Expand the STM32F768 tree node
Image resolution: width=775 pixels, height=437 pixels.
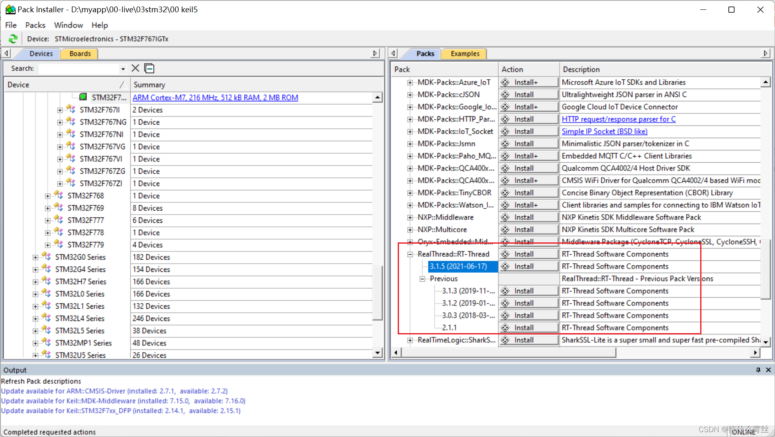(x=47, y=196)
